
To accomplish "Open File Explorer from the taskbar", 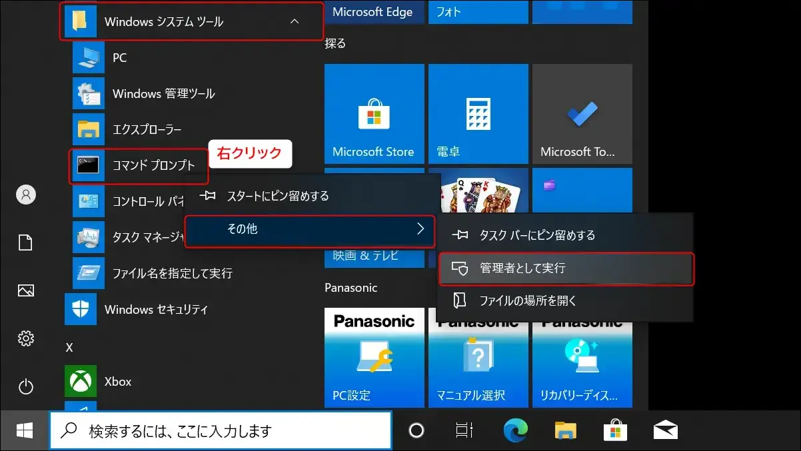I will pos(566,432).
